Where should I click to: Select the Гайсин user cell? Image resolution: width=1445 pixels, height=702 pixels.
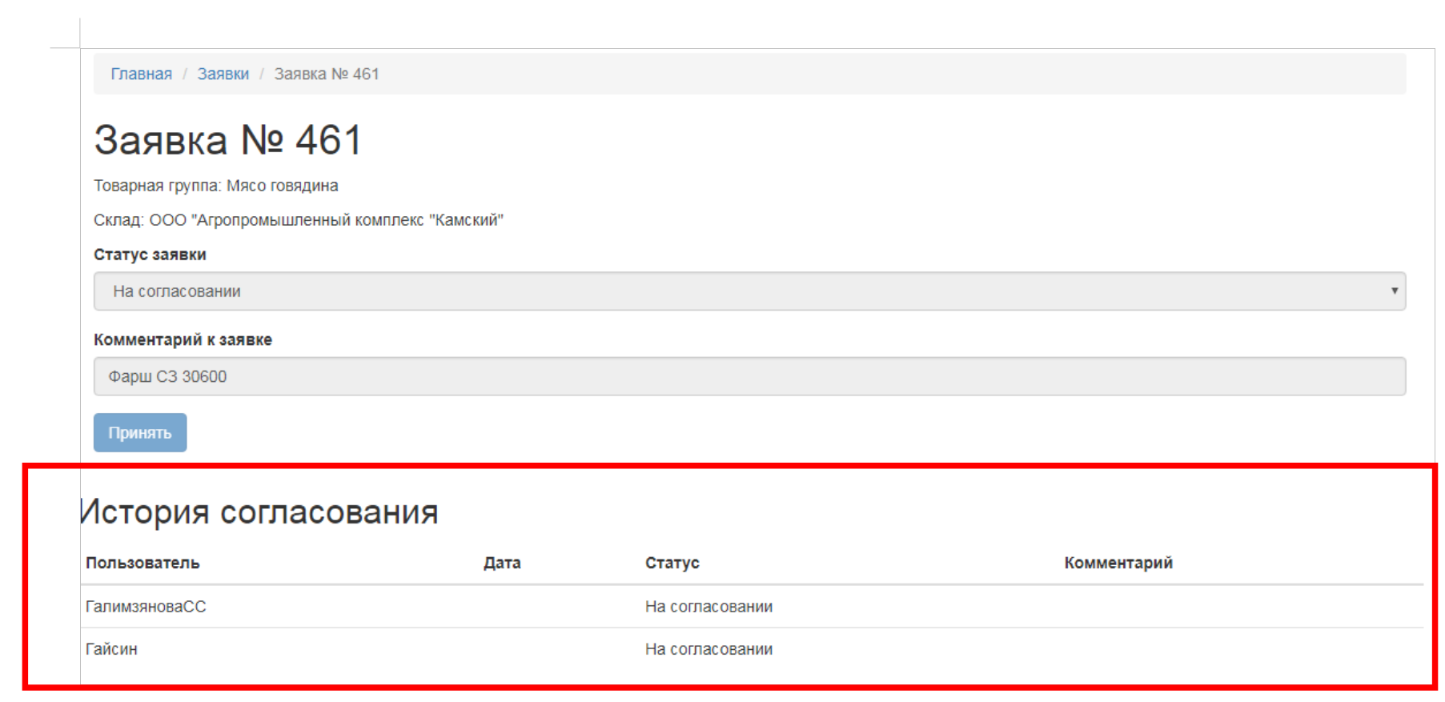point(111,649)
